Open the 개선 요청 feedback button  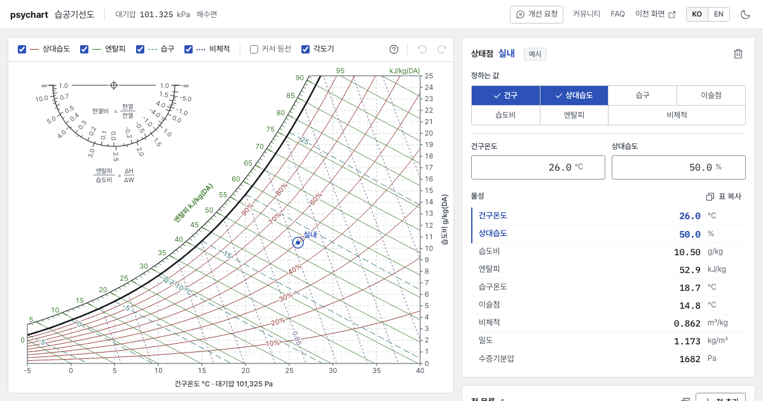click(537, 14)
